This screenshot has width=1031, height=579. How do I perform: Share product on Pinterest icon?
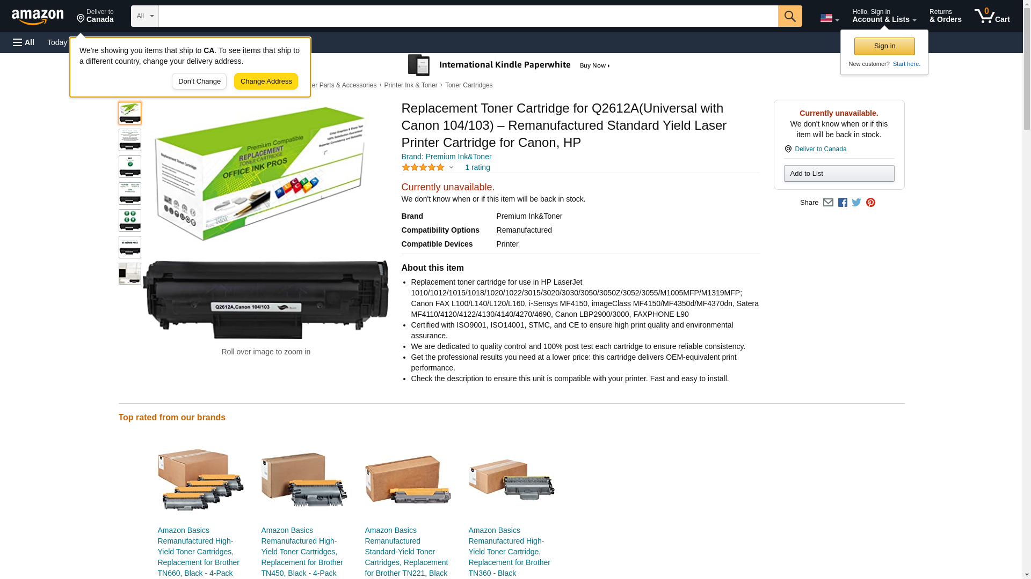pyautogui.click(x=870, y=203)
